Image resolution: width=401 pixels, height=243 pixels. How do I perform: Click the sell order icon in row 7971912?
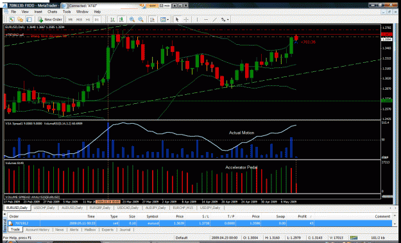click(11, 223)
